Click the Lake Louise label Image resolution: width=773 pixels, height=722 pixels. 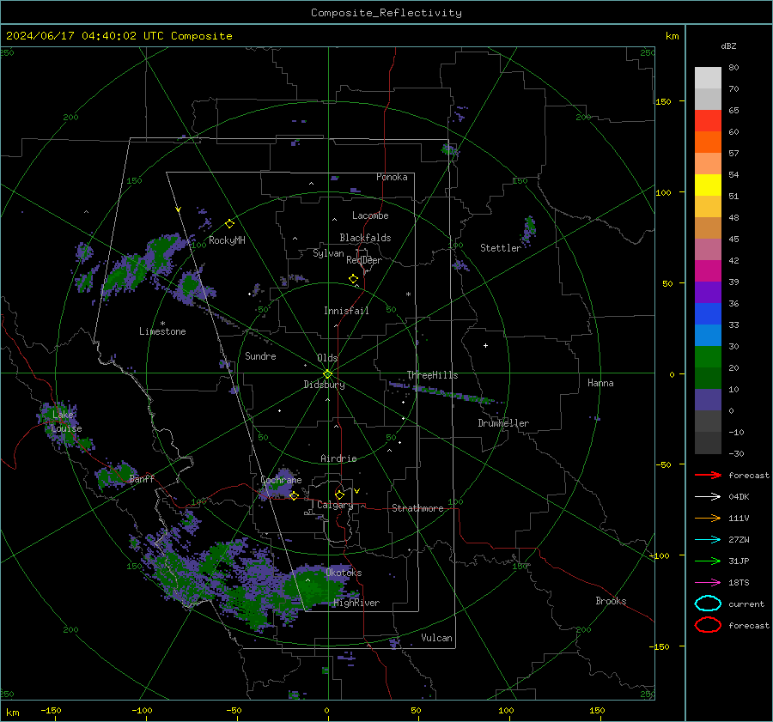(x=66, y=422)
